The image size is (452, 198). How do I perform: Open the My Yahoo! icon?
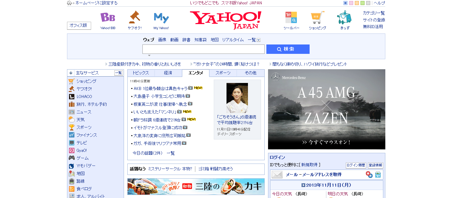(x=161, y=17)
